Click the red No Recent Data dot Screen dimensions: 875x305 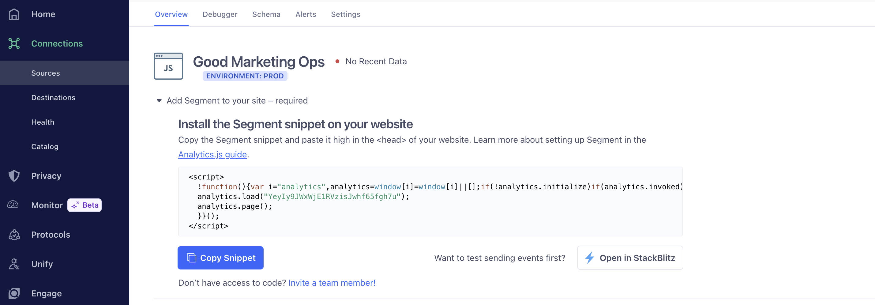pos(337,62)
